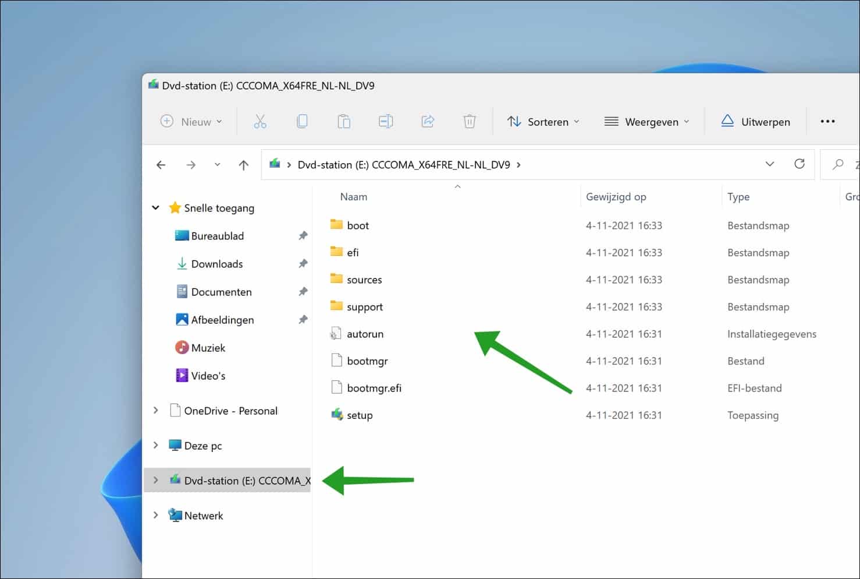Unpin Downloads using its pin icon
Screen dimensions: 860x579
[303, 263]
